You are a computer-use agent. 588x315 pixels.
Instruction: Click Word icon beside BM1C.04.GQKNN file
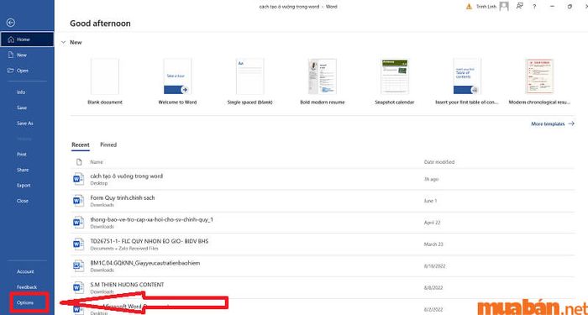[x=78, y=266]
